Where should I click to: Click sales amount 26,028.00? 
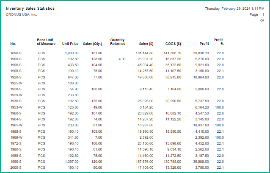145,101
